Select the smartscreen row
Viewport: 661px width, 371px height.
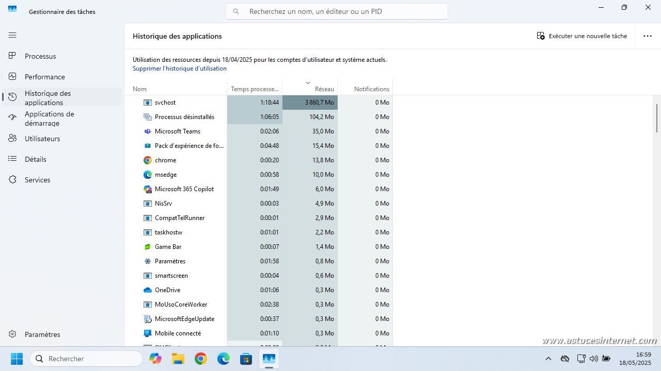coord(258,276)
